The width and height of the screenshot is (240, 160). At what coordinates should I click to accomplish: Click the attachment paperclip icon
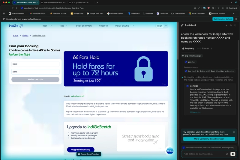(x=227, y=154)
